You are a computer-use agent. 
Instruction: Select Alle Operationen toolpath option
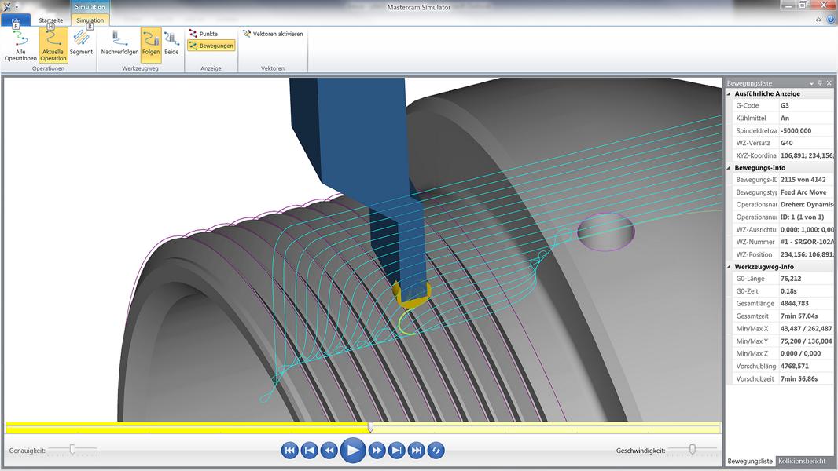pos(20,46)
